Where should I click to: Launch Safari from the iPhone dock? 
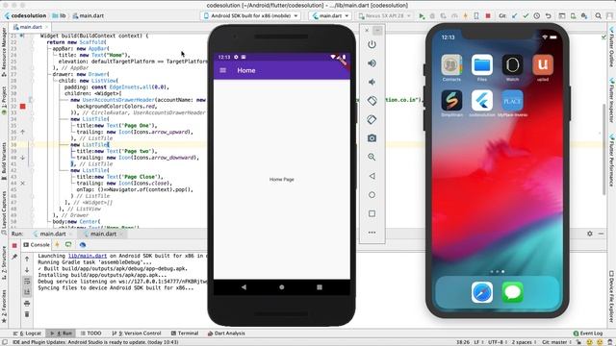pyautogui.click(x=482, y=292)
